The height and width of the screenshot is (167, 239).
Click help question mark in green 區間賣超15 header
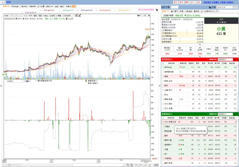[x=208, y=114]
